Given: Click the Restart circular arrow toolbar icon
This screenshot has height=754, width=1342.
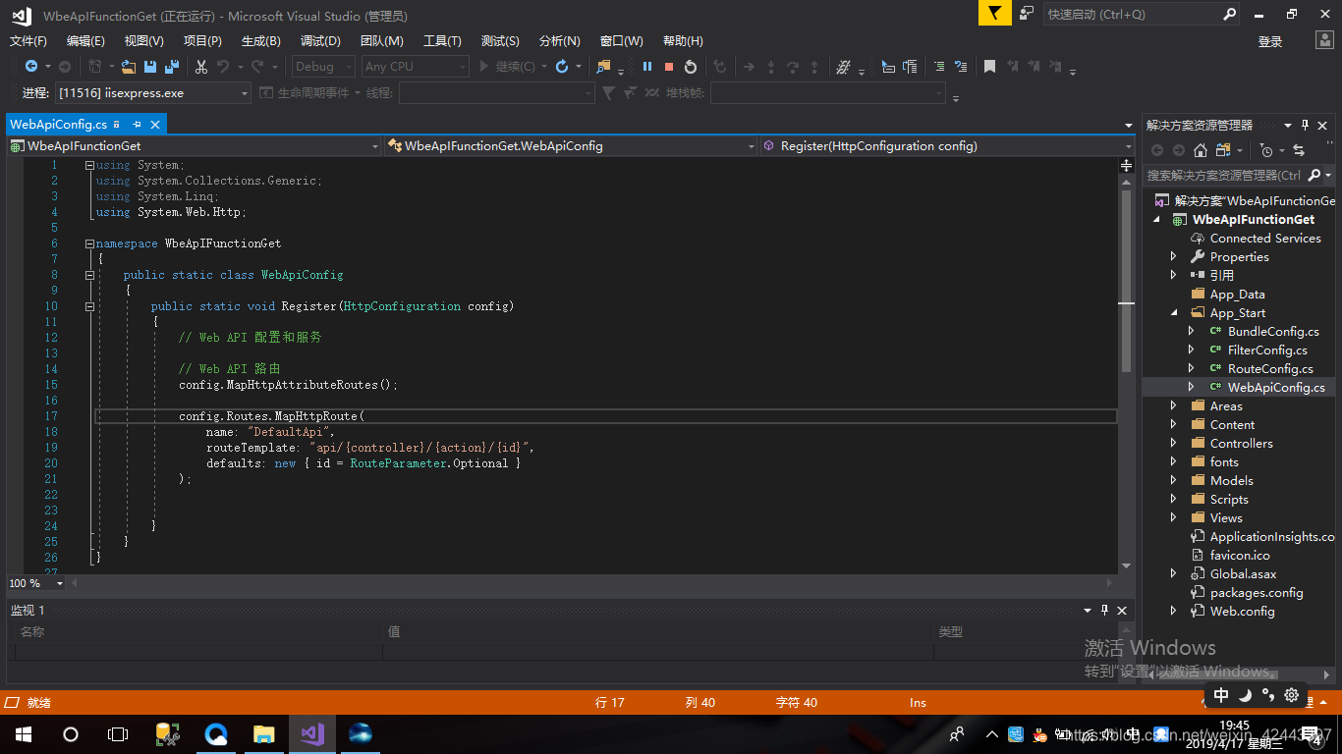Looking at the screenshot, I should pyautogui.click(x=562, y=67).
